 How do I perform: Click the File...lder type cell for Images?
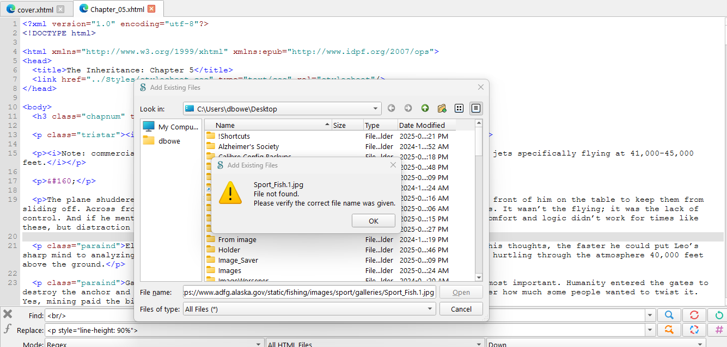(x=379, y=270)
